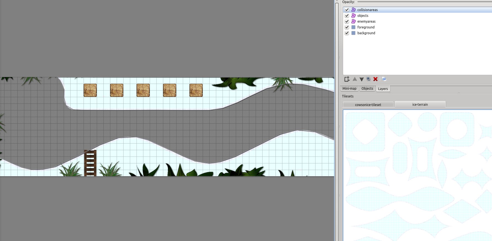Toggle show/hide other layers icon
The image size is (492, 241).
(384, 79)
